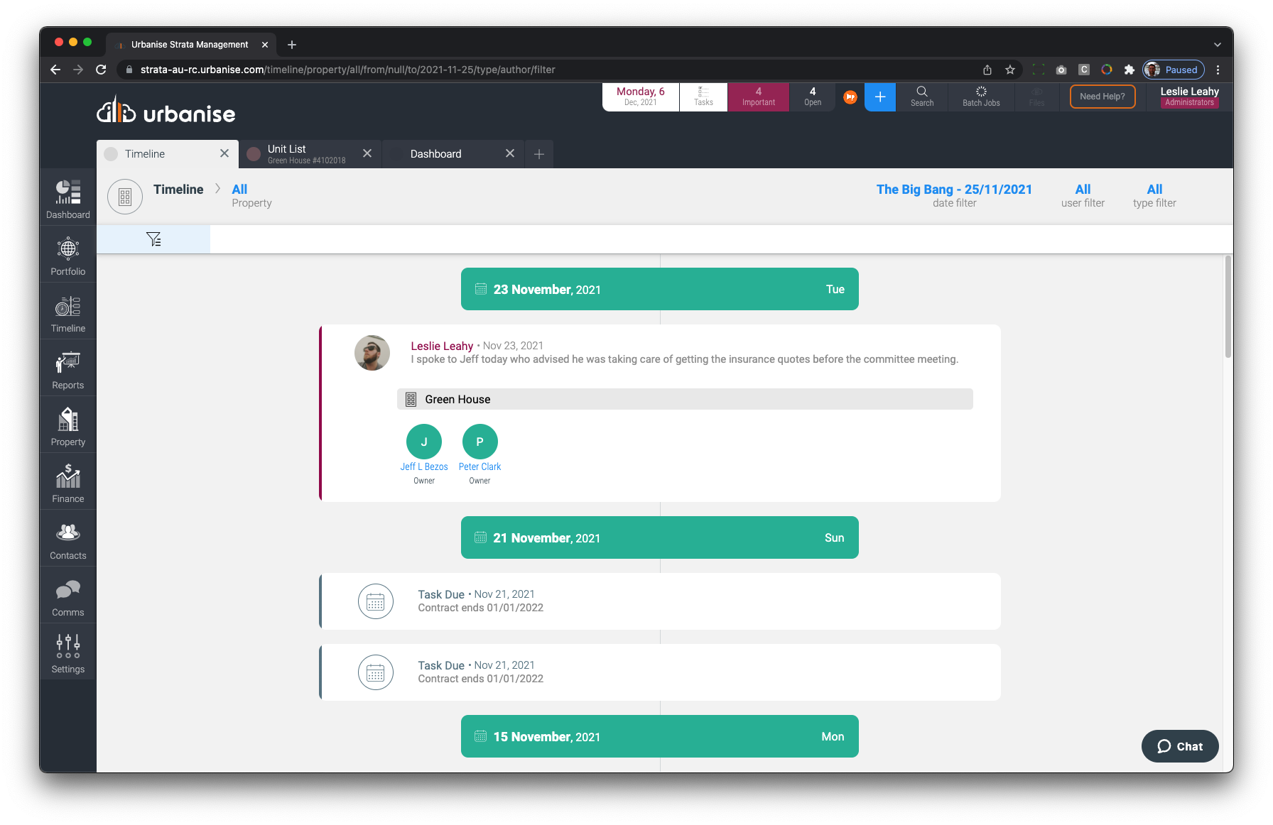Open Portfolio from the sidebar
This screenshot has width=1273, height=825.
click(x=68, y=255)
